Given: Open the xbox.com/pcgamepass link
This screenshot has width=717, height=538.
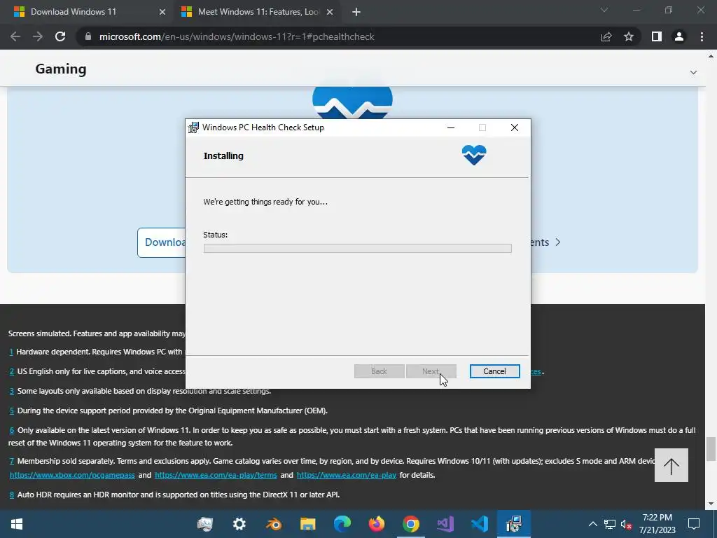Looking at the screenshot, I should [72, 475].
